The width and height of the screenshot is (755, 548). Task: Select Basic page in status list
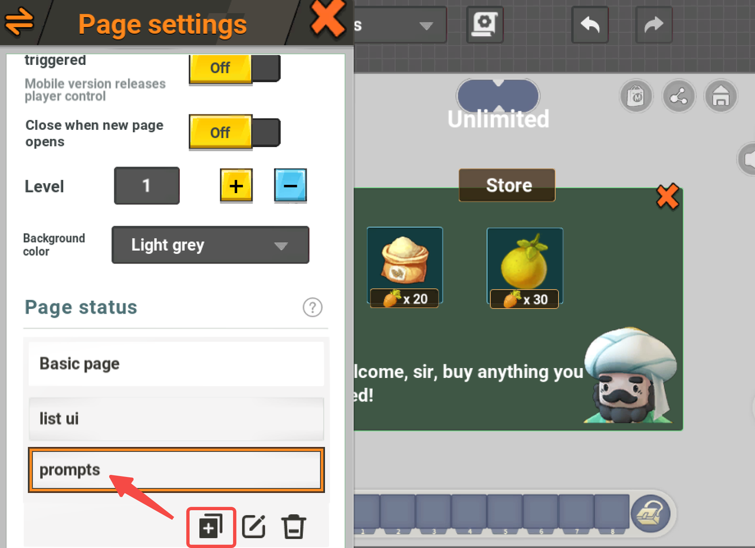point(176,364)
